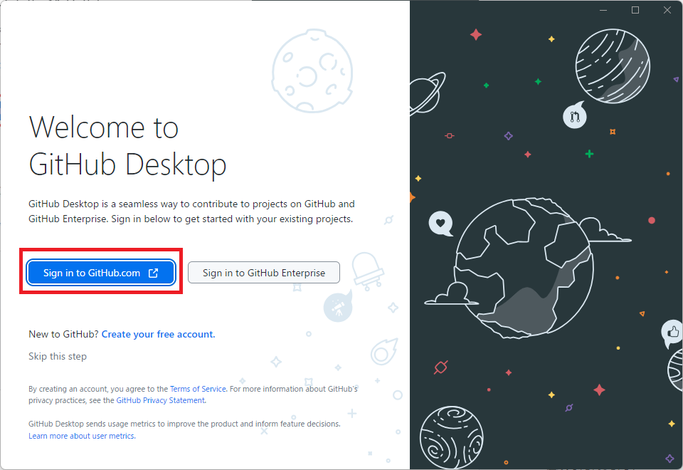The width and height of the screenshot is (683, 470).
Task: Click the telescope circle icon
Action: 338,307
